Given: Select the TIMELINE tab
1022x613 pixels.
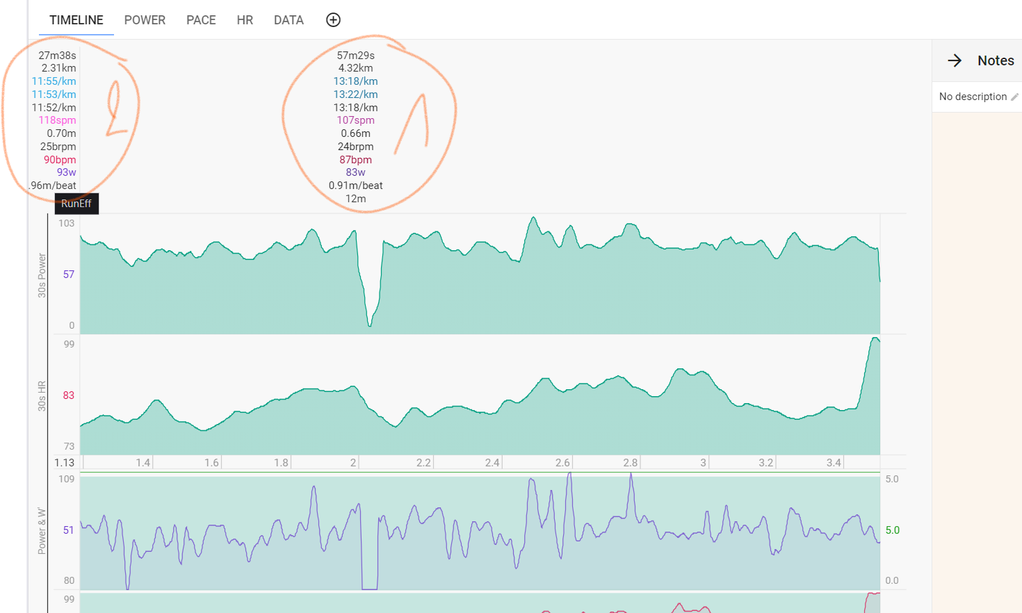Looking at the screenshot, I should click(x=76, y=20).
